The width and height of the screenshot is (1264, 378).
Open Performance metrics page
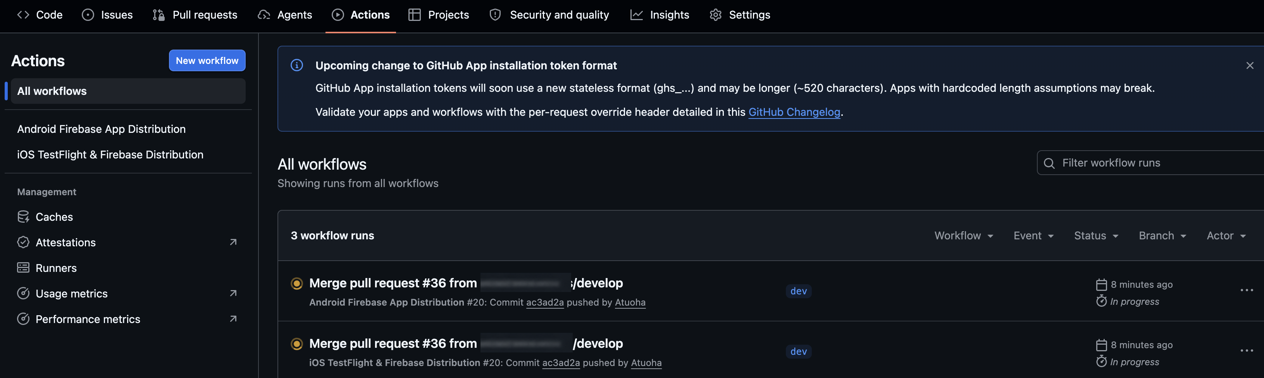tap(88, 319)
